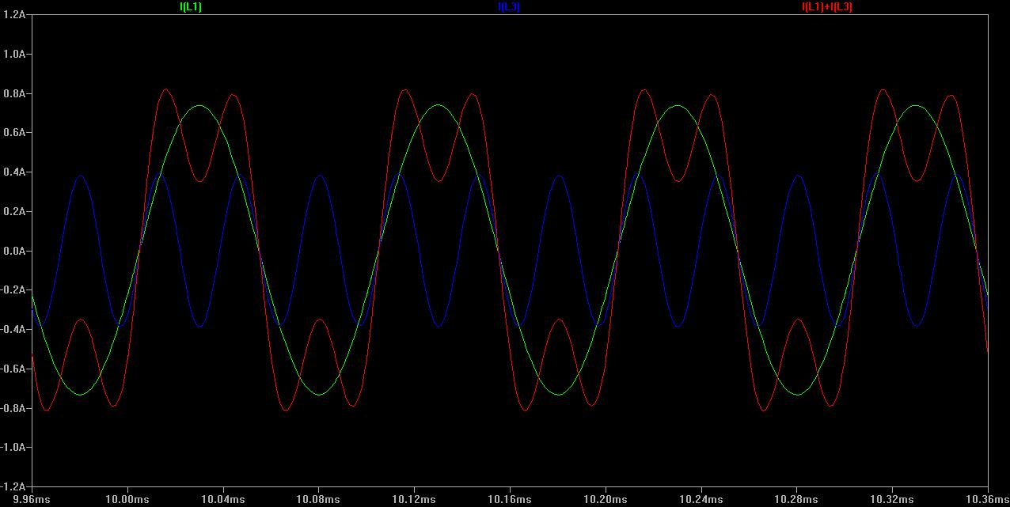Click the 10.20ms time axis label

pos(606,500)
